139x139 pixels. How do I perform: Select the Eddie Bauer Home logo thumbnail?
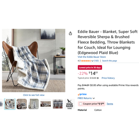coord(69,104)
